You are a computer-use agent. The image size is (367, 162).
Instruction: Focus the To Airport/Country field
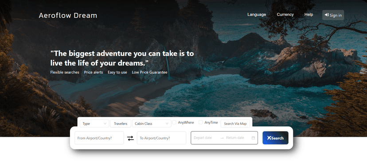coord(161,138)
